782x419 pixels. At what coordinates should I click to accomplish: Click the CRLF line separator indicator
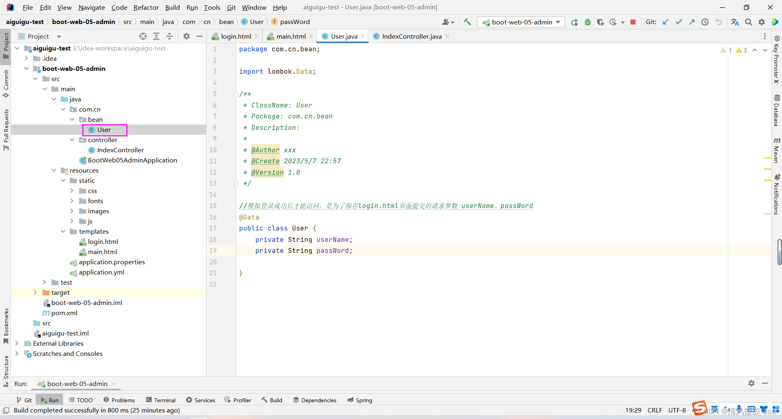point(655,410)
